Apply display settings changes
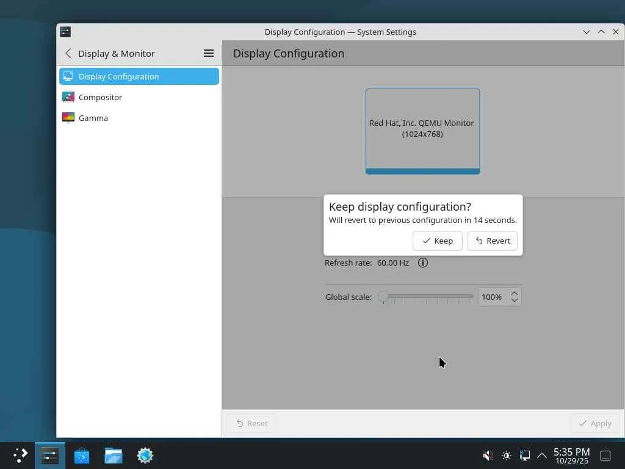The height and width of the screenshot is (469, 625). click(594, 423)
